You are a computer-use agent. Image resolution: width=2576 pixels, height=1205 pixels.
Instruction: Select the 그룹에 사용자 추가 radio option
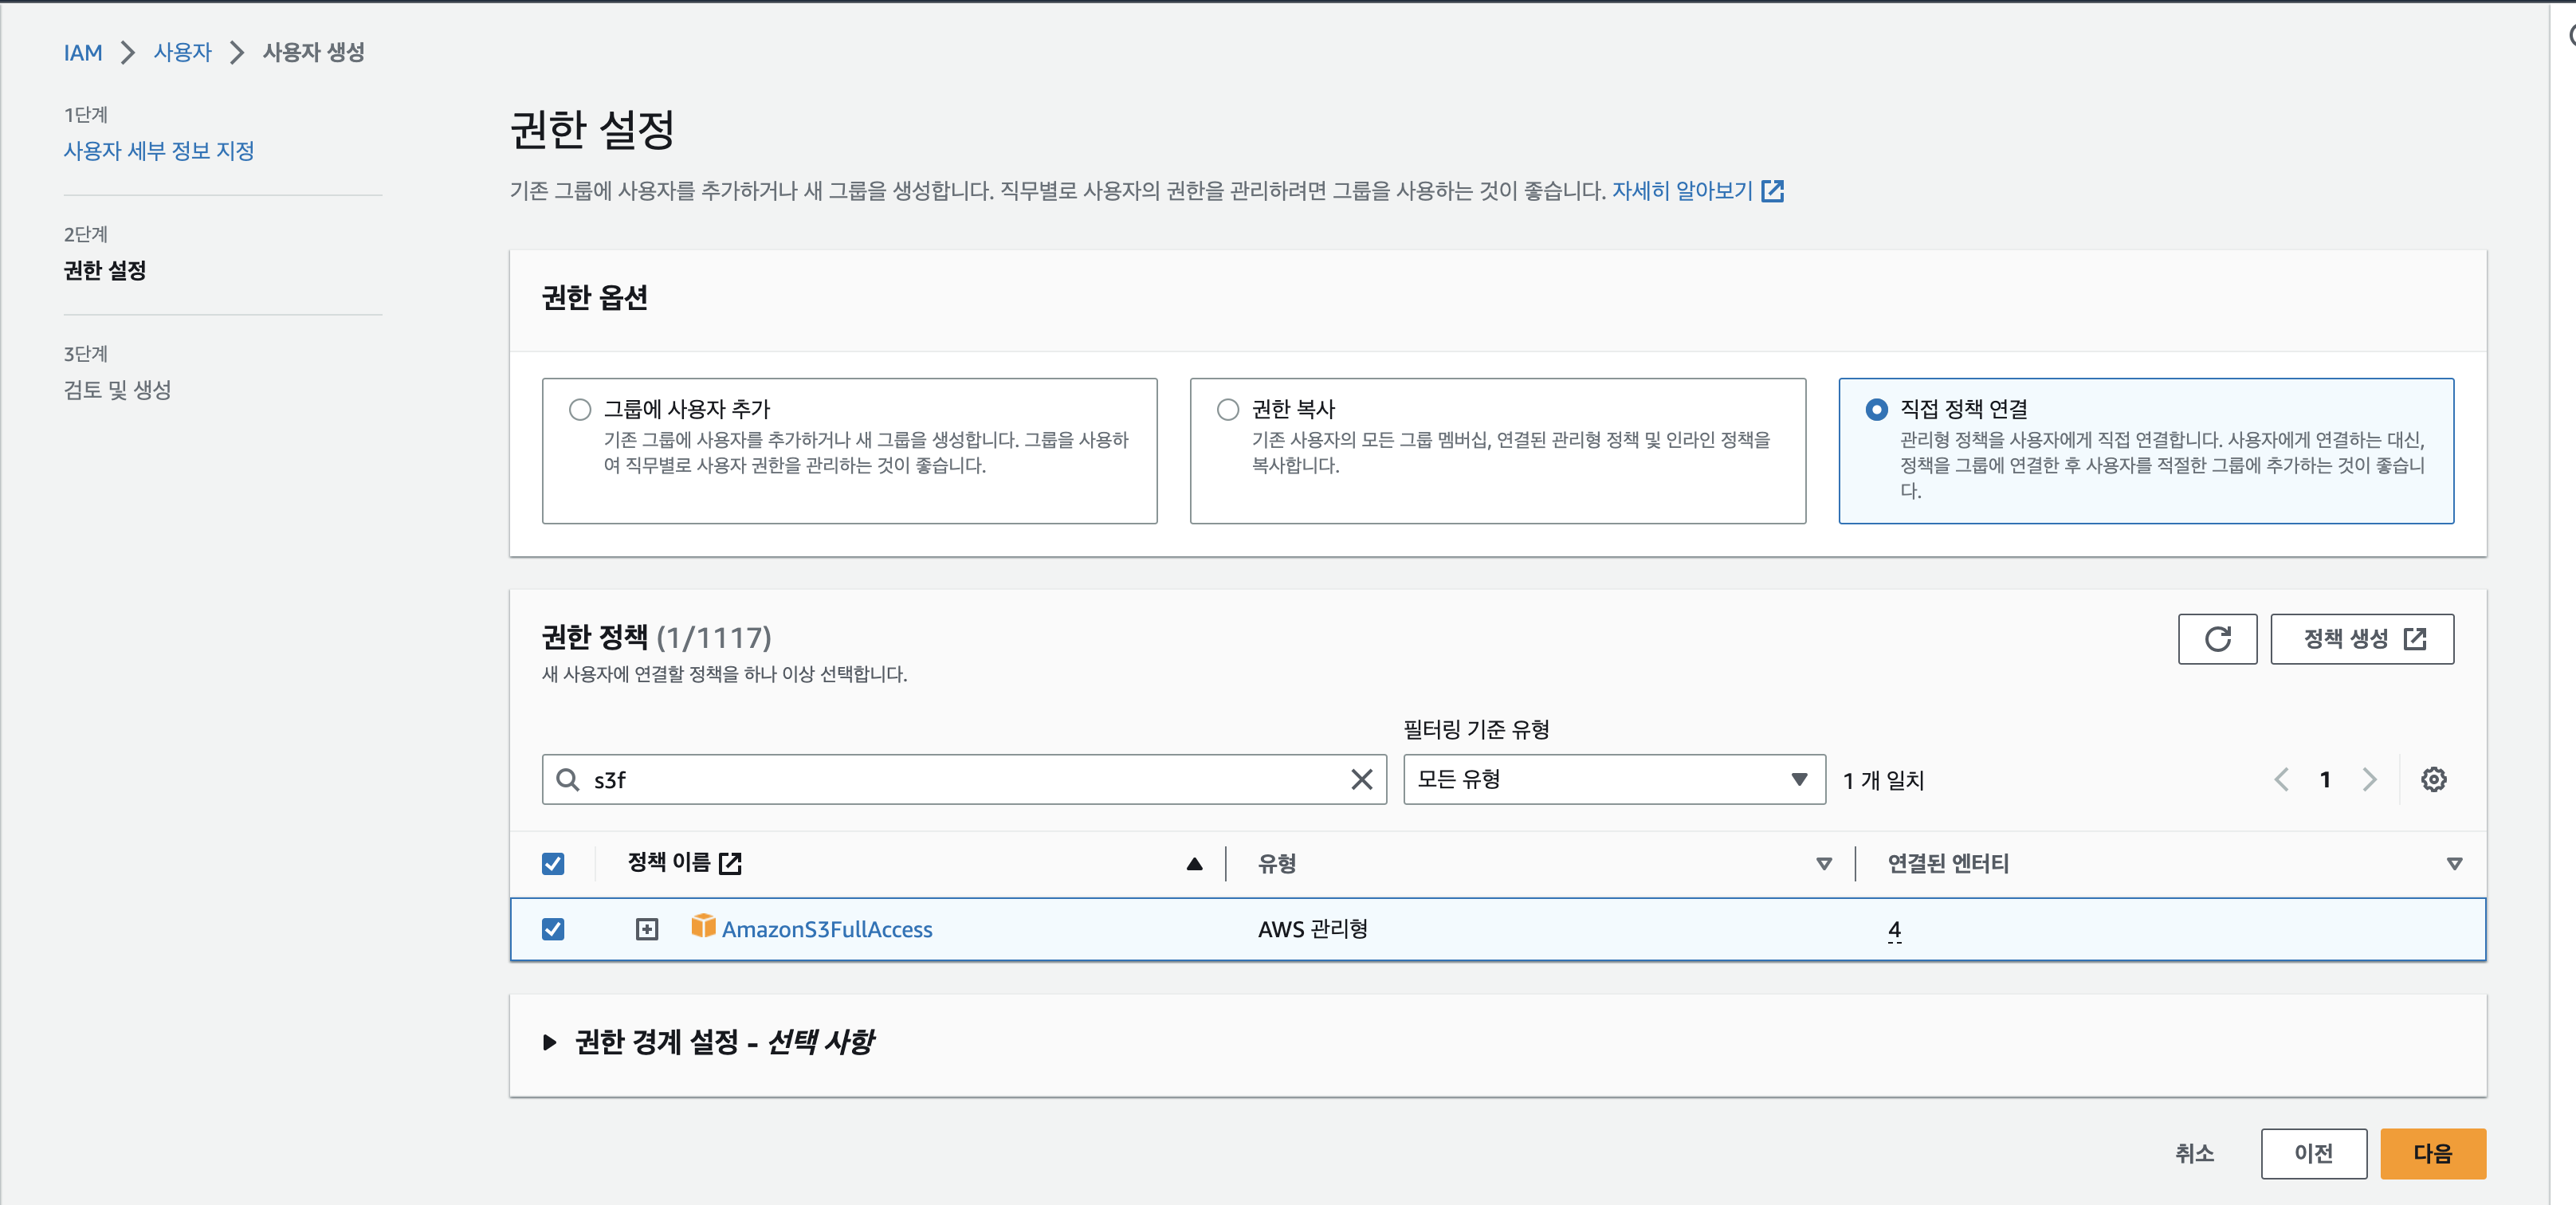580,409
